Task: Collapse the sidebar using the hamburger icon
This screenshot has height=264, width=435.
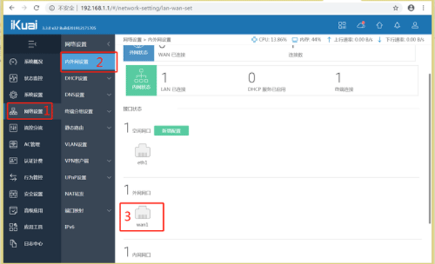Action: point(32,44)
